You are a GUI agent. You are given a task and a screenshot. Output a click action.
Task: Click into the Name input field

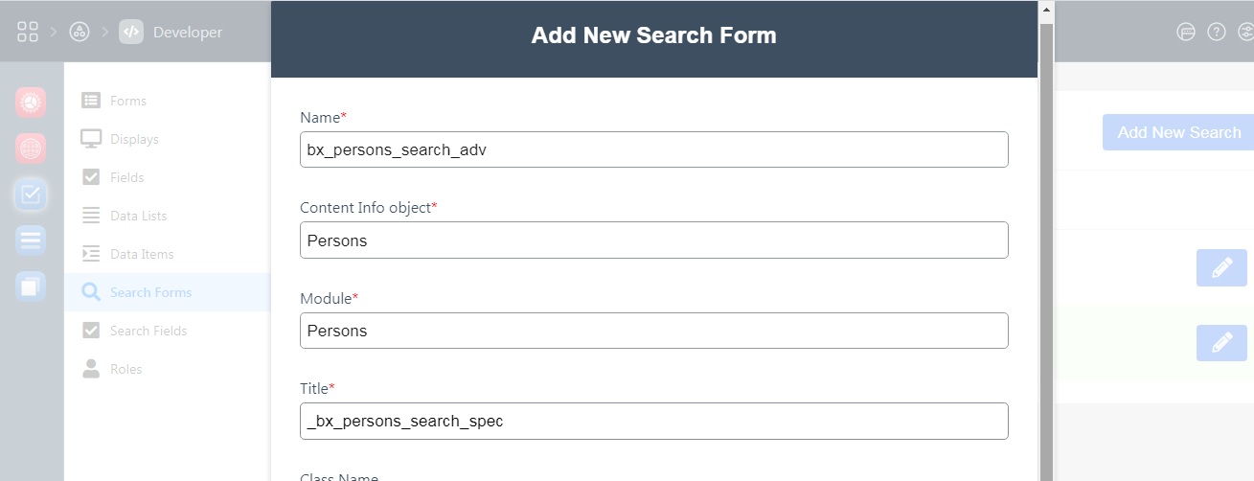tap(653, 149)
